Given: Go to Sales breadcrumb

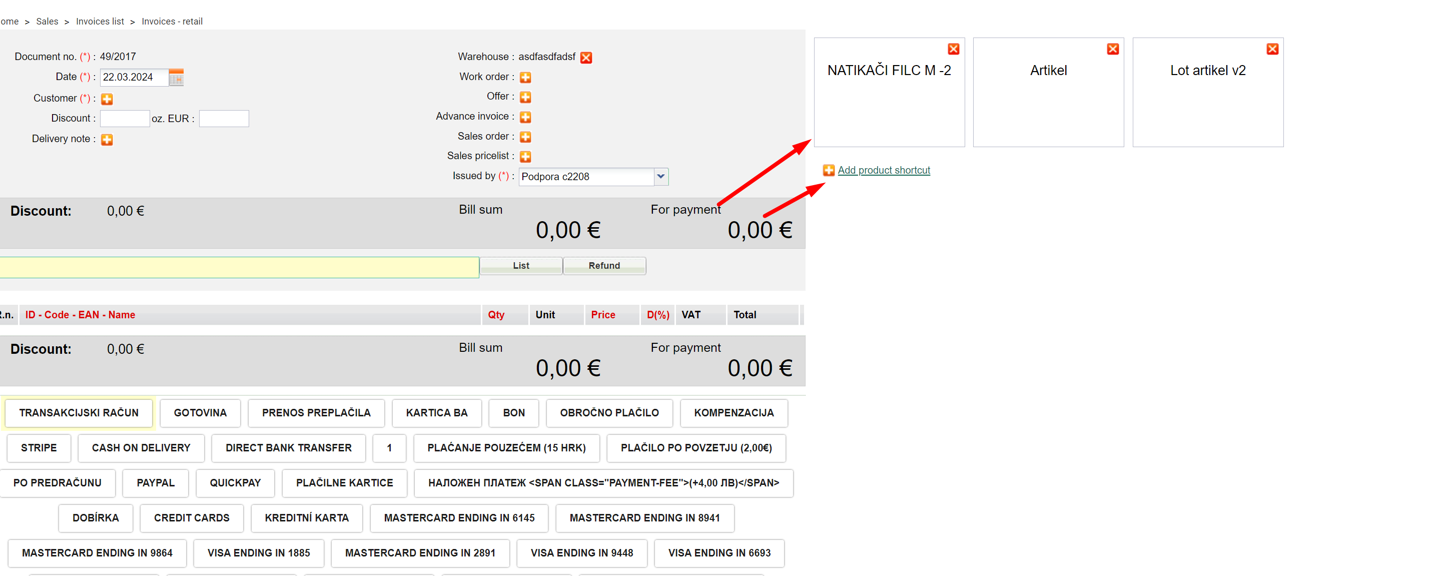Looking at the screenshot, I should coord(47,22).
